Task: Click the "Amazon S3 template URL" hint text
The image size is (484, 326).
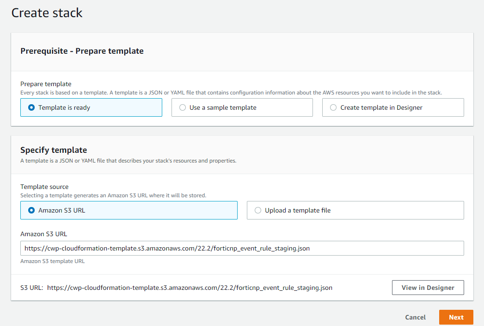Action: 52,261
